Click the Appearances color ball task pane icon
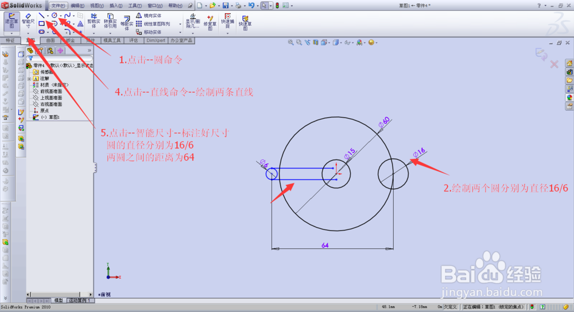574x312 pixels. tap(569, 97)
